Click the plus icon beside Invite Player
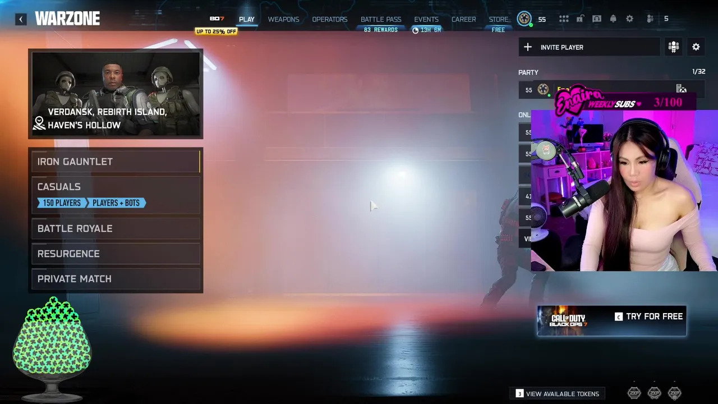718x404 pixels. [528, 47]
